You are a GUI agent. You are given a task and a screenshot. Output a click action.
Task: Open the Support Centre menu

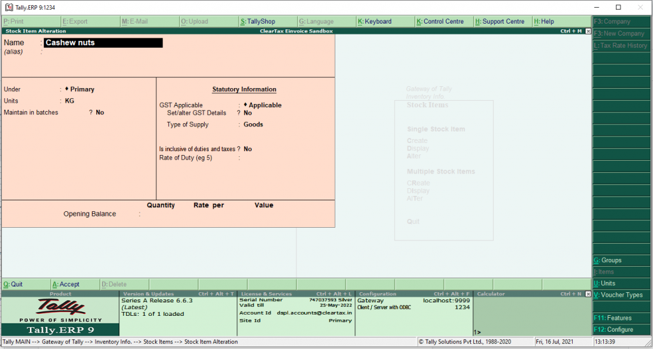pos(499,21)
